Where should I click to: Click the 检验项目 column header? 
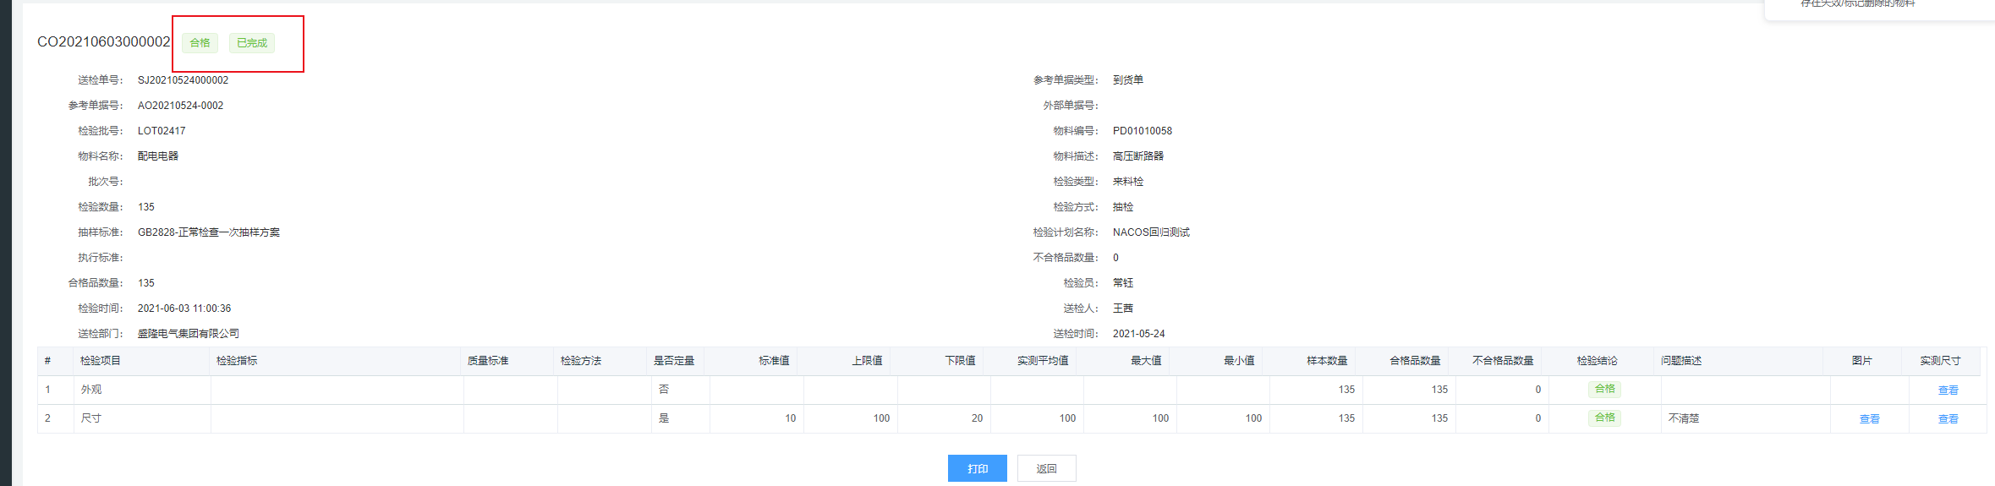[x=101, y=361]
